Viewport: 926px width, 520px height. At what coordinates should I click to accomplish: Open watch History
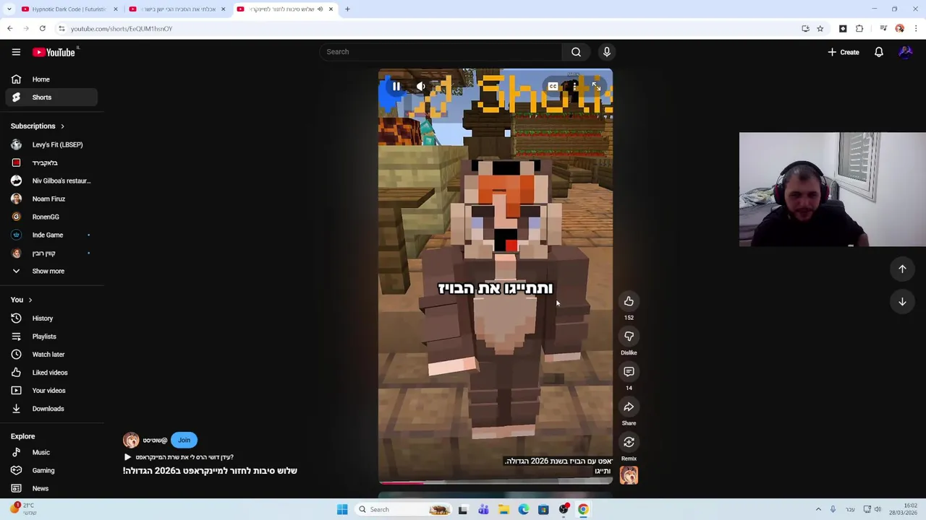(51, 318)
